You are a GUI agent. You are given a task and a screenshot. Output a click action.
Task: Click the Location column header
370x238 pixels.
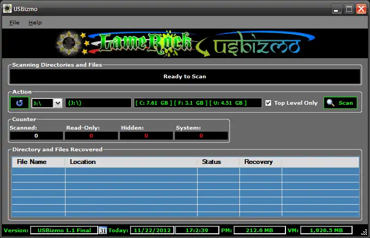[131, 162]
